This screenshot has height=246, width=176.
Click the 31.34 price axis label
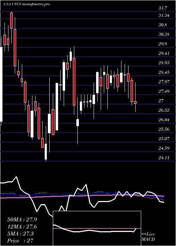tap(164, 15)
